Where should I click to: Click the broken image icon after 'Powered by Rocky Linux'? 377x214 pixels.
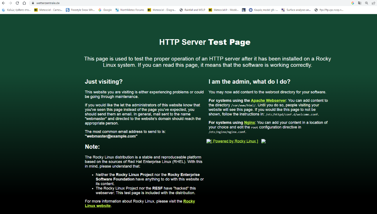(264, 141)
